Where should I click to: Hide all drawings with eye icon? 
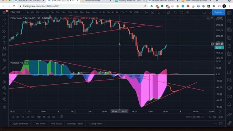pyautogui.click(x=4, y=99)
